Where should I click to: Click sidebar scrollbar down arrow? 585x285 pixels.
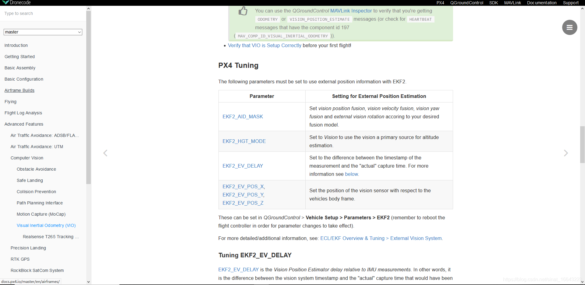pos(88,282)
